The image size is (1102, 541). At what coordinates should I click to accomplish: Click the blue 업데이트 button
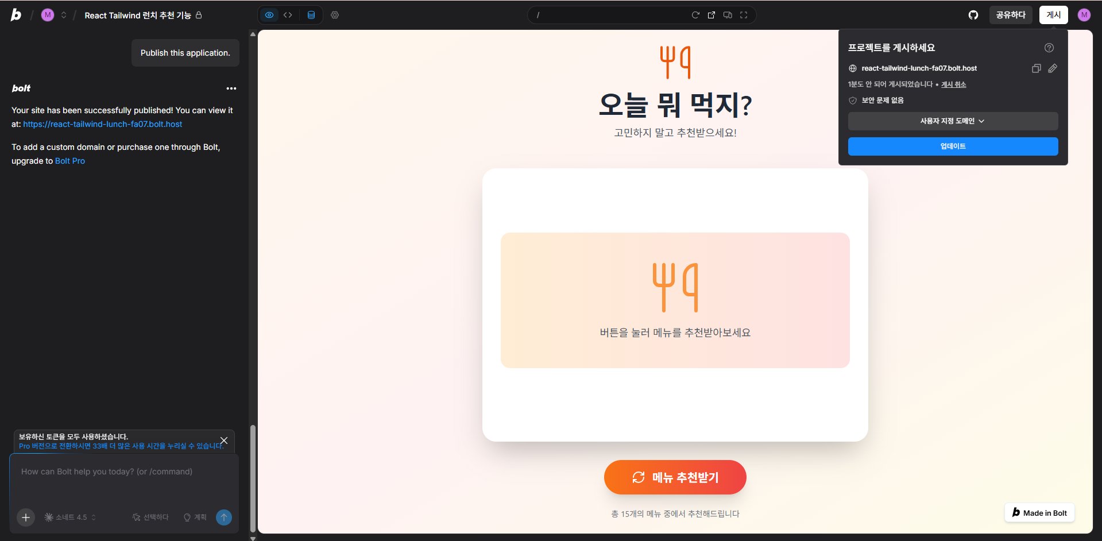(x=952, y=146)
